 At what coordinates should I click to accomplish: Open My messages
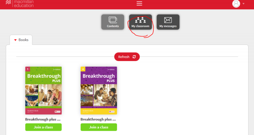(168, 22)
